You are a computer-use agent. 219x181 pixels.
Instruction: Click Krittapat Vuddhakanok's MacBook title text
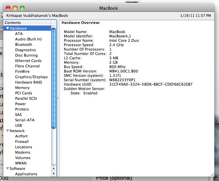pyautogui.click(x=37, y=16)
